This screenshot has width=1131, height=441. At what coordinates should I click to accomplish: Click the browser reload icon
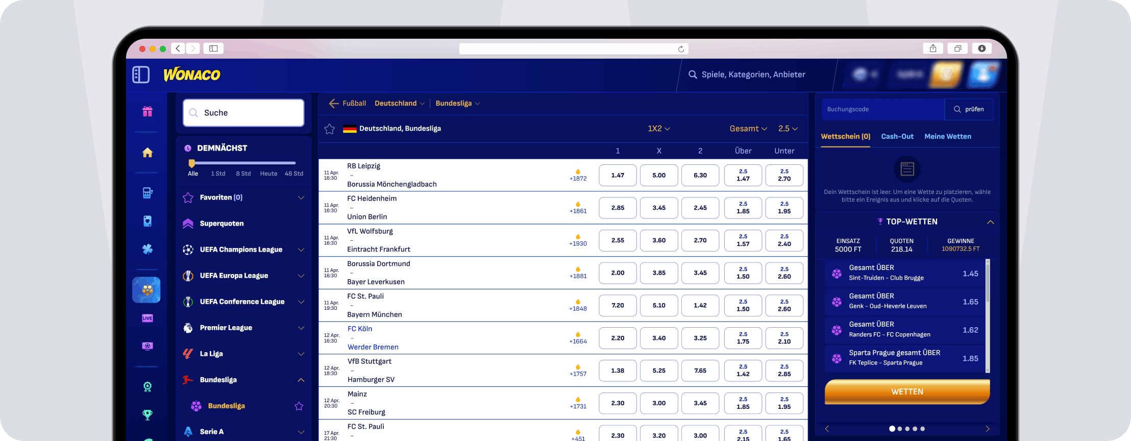tap(681, 49)
